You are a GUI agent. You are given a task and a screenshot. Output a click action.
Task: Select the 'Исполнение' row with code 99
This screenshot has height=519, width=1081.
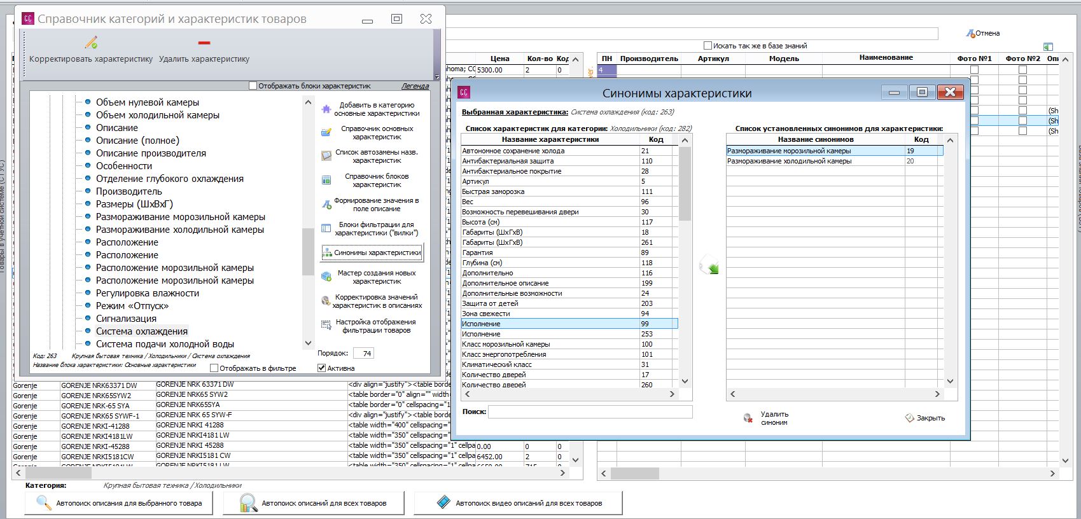[569, 324]
